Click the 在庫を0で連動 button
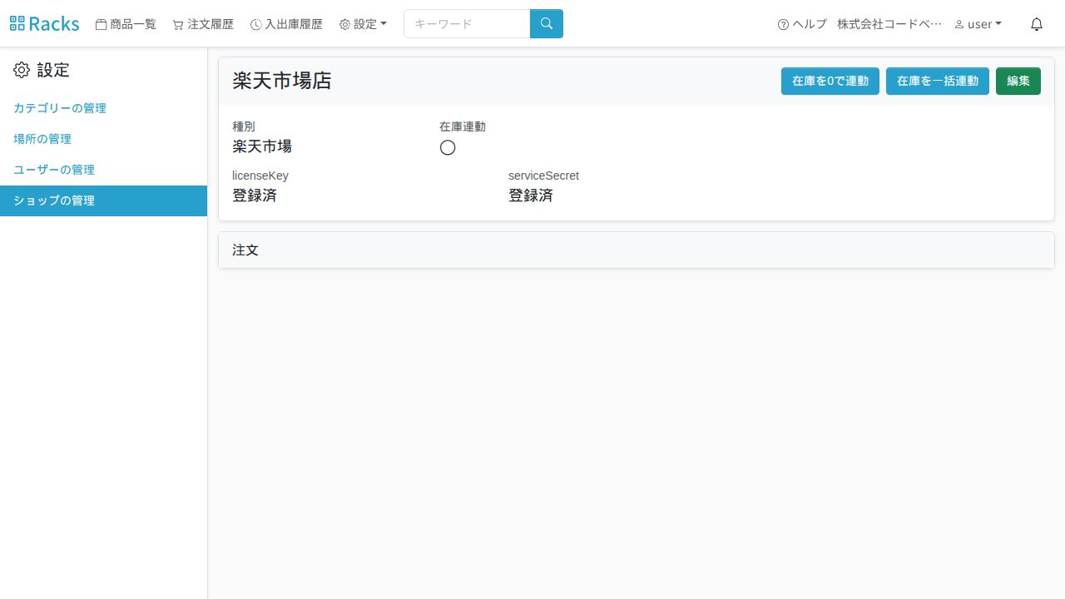This screenshot has width=1065, height=599. point(830,81)
